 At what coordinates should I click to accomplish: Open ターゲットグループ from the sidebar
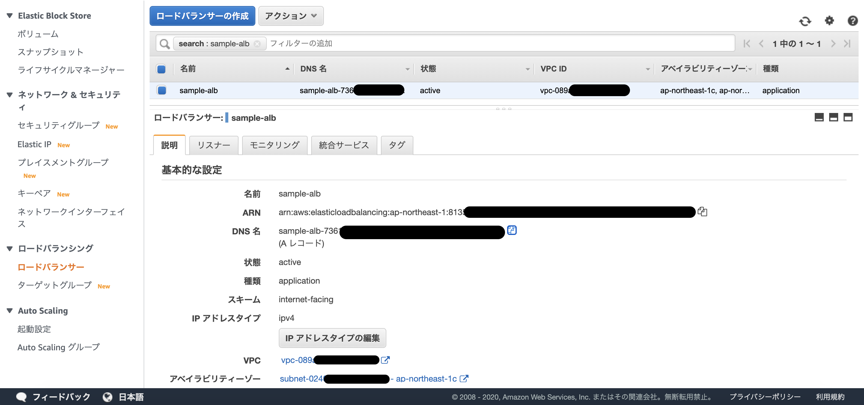[55, 285]
